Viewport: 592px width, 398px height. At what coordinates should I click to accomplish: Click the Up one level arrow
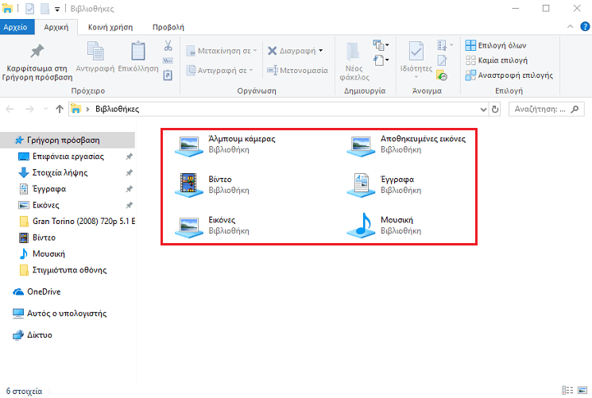pyautogui.click(x=60, y=109)
